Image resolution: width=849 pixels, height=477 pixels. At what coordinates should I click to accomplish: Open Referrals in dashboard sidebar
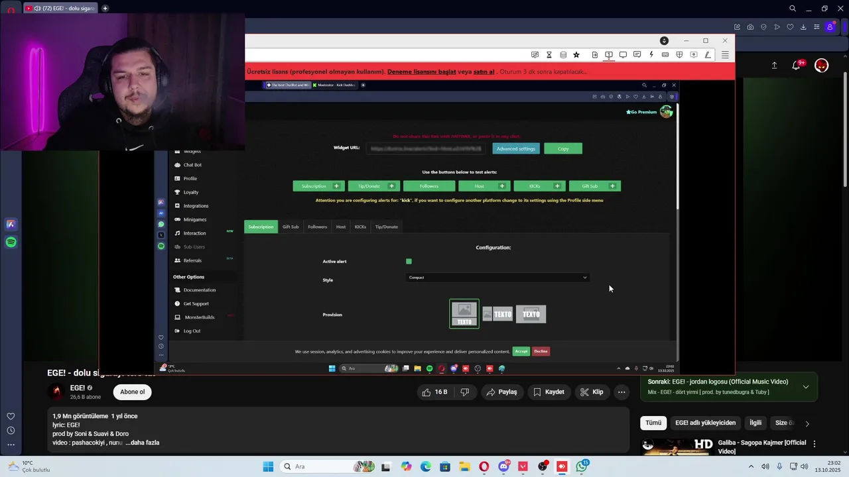(x=192, y=260)
